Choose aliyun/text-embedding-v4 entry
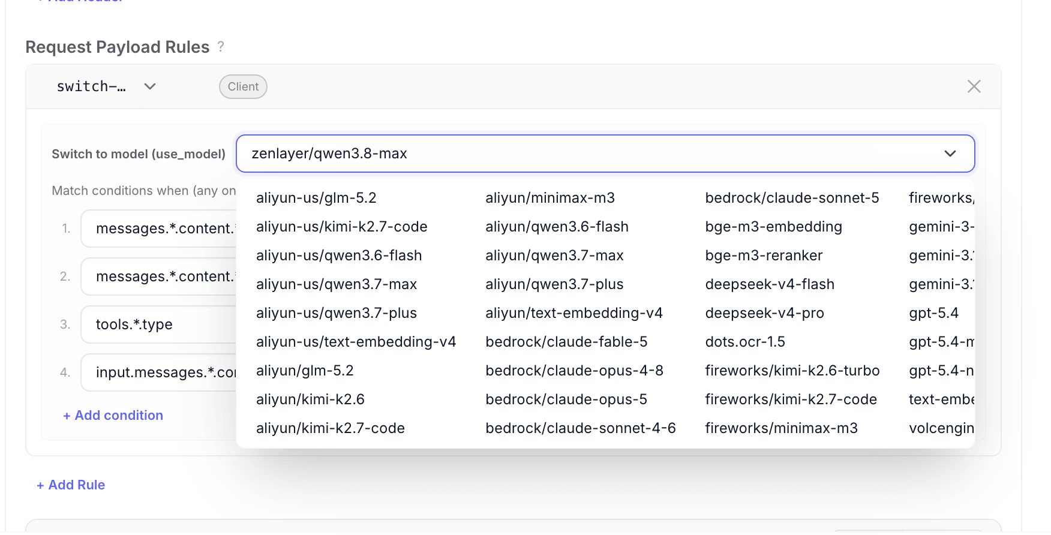 [x=574, y=313]
